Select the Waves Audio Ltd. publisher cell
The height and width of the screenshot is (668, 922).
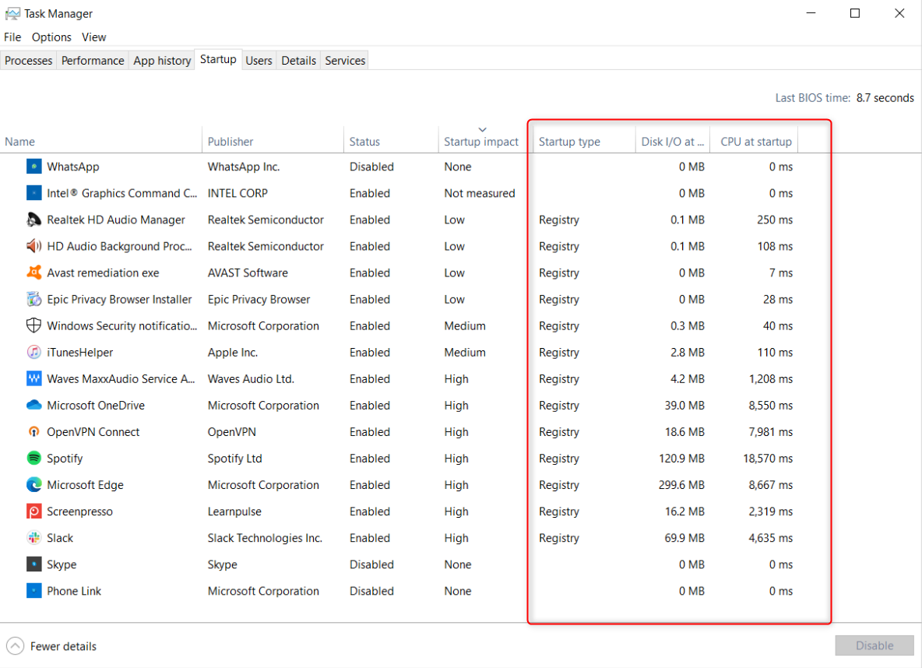coord(251,378)
